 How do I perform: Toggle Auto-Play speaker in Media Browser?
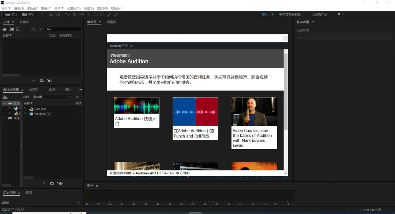click(60, 183)
